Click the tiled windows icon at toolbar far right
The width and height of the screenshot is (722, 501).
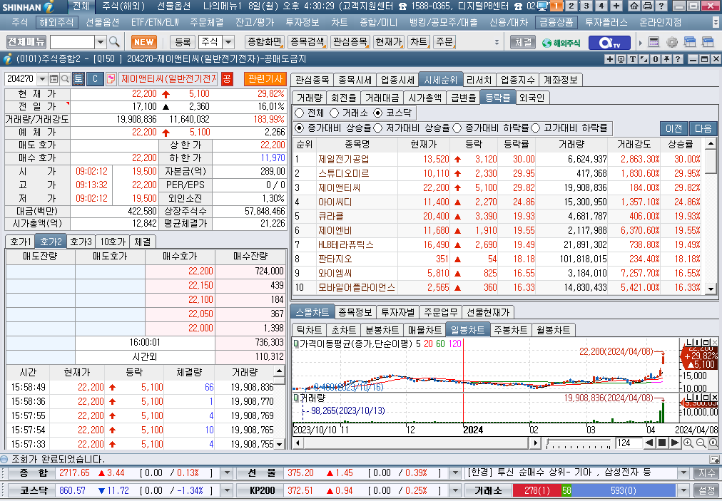click(x=708, y=42)
